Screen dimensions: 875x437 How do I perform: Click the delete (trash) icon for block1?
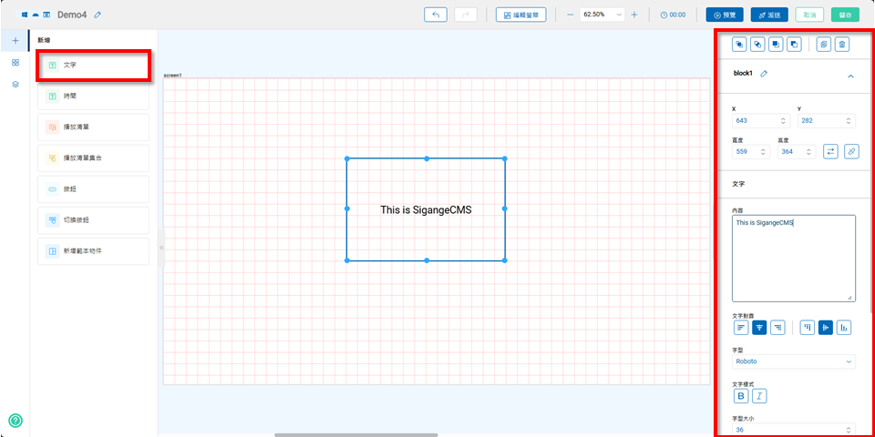[842, 44]
